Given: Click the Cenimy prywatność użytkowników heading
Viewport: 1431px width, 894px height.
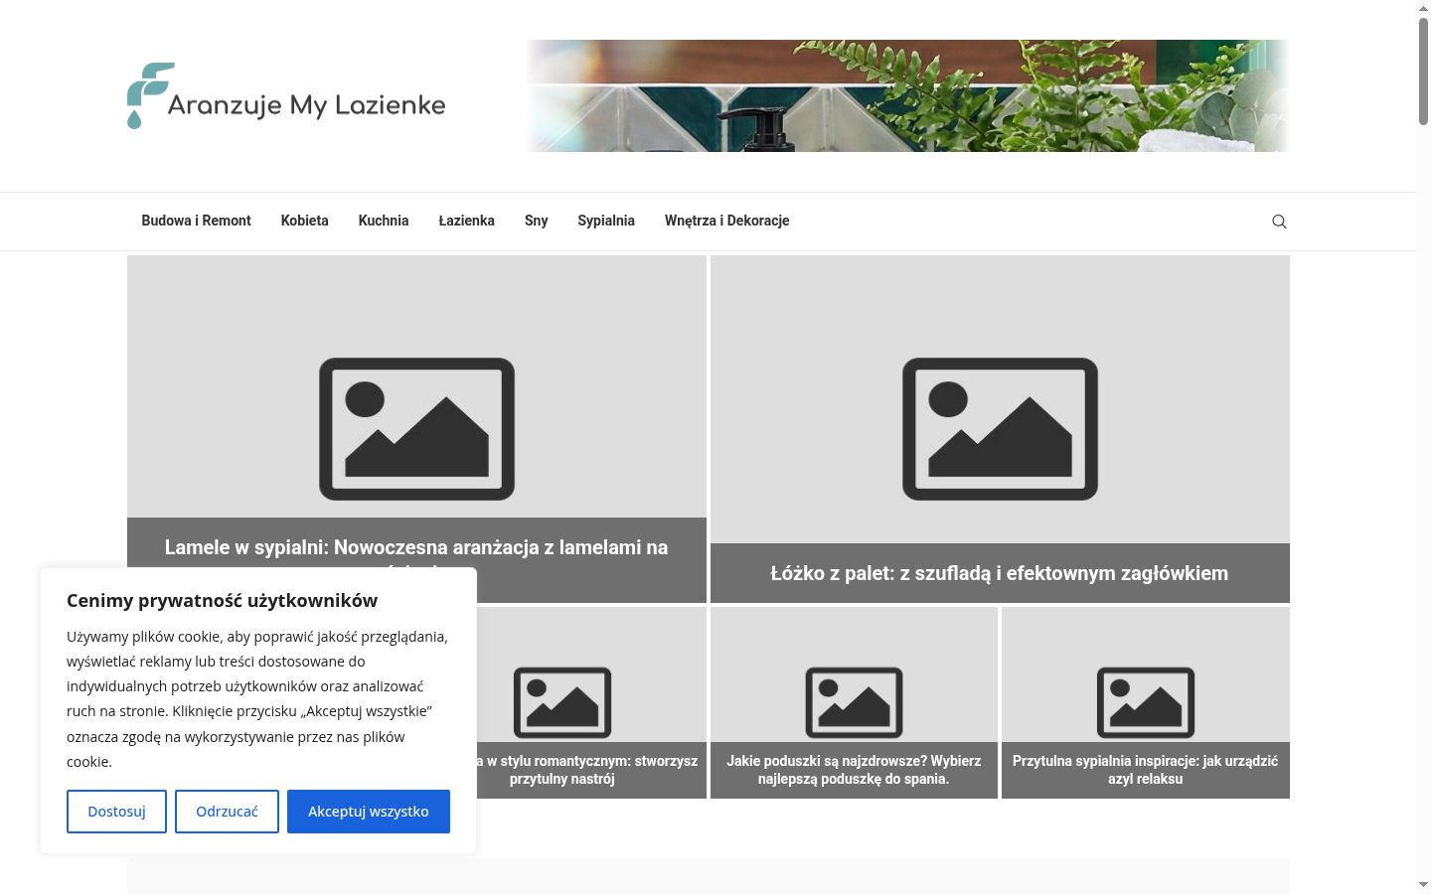Looking at the screenshot, I should click(x=222, y=600).
